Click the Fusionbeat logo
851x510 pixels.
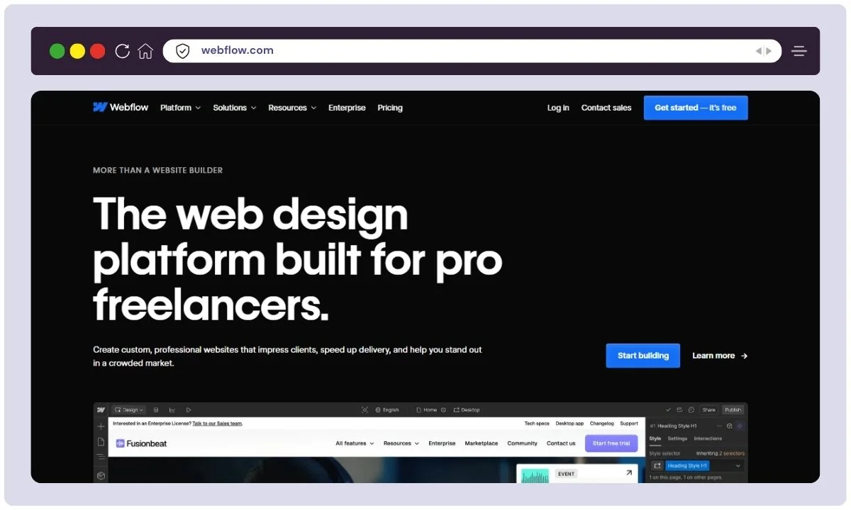coord(142,443)
